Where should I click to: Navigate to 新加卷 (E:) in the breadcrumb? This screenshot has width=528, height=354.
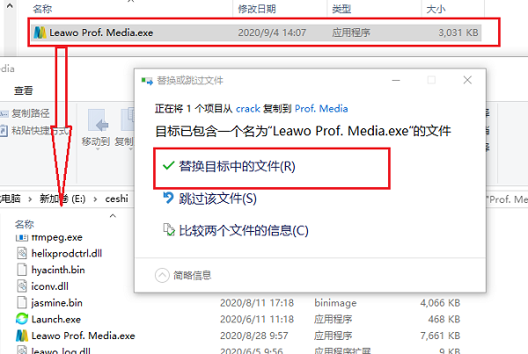coord(62,199)
